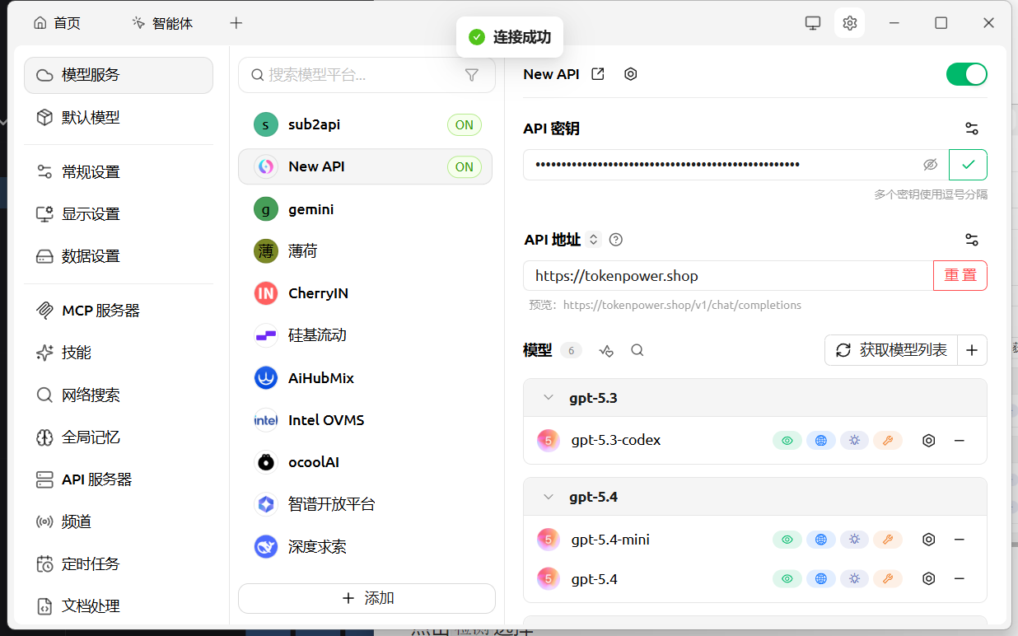This screenshot has width=1018, height=636.
Task: Click 获取模型列表 button
Action: coord(890,350)
